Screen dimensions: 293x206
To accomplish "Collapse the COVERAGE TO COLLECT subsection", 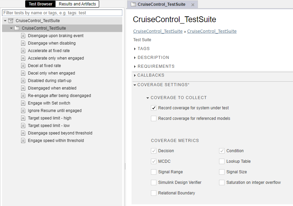I will [x=148, y=98].
